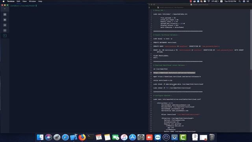Click the 'display_errors = Off' line in editor
This screenshot has width=252, height=142.
tap(169, 25)
